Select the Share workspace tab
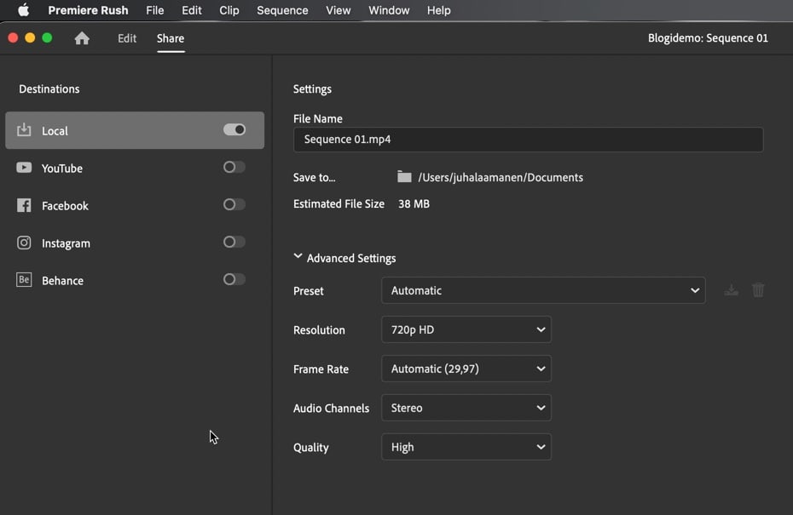Image resolution: width=793 pixels, height=515 pixels. (x=171, y=38)
